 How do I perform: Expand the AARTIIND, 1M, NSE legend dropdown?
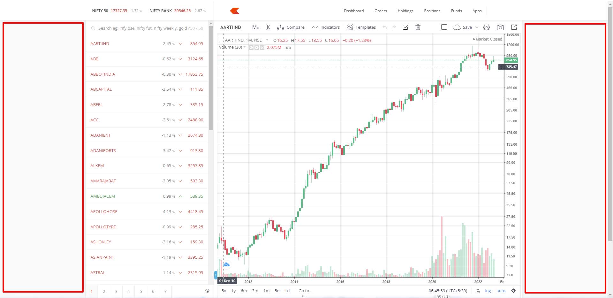[267, 40]
